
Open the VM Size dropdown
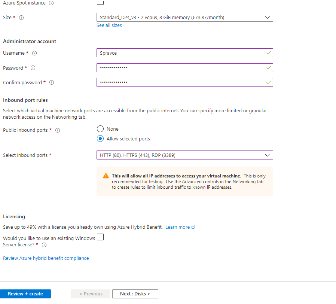pos(184,17)
